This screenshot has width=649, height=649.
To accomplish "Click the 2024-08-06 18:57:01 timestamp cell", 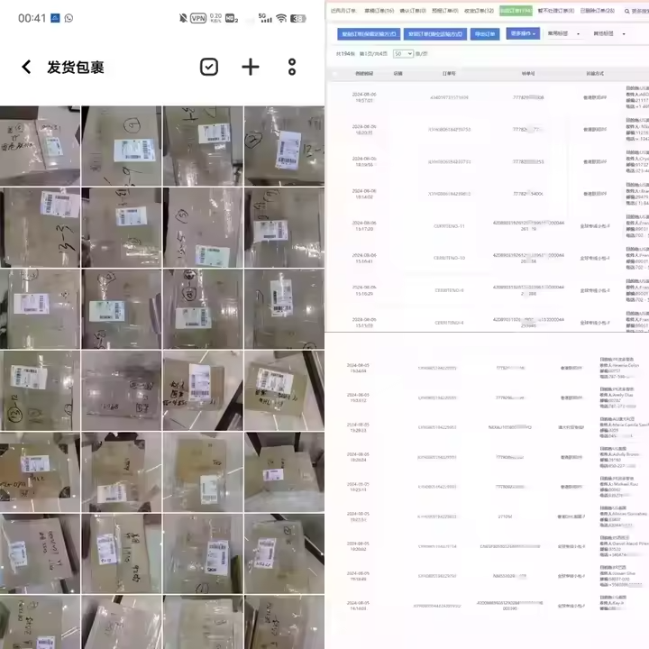I will 364,97.
